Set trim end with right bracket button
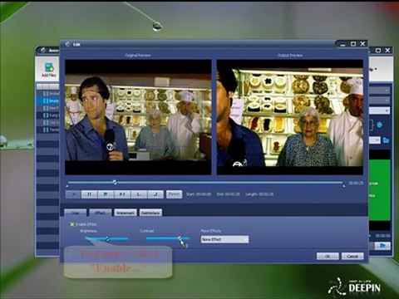Screen dimensions: 399x299 point(155,194)
